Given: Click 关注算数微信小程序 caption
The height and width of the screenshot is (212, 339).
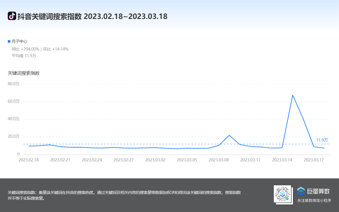Looking at the screenshot, I should (314, 201).
